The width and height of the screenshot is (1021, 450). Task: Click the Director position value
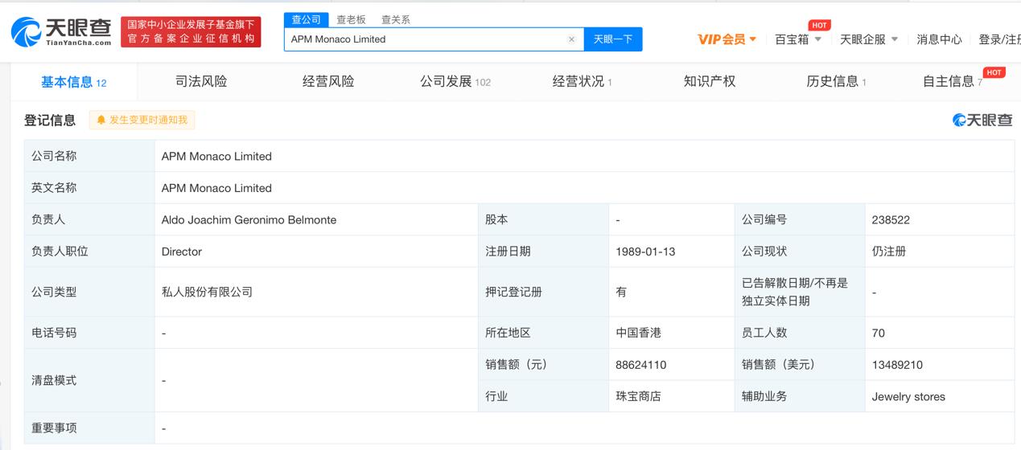click(181, 252)
